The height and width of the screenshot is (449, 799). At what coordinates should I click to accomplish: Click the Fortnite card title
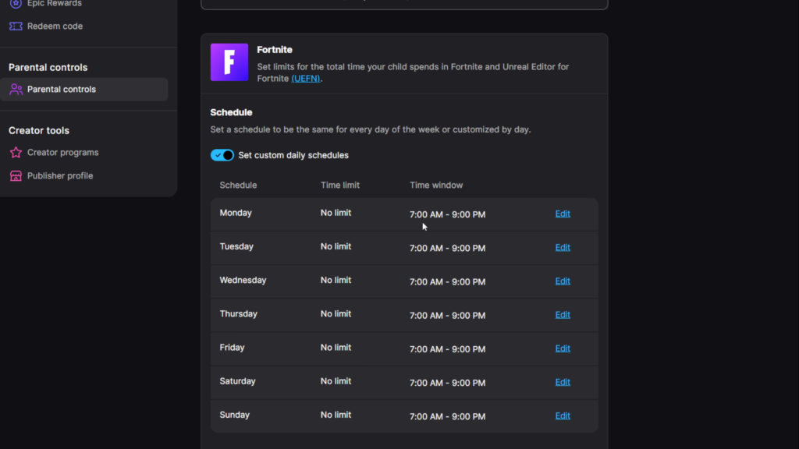275,49
